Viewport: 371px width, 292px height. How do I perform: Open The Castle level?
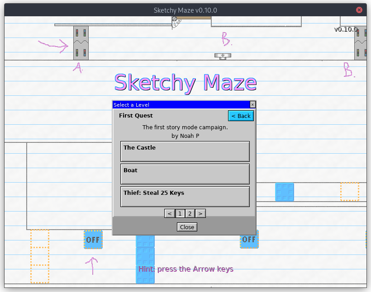(x=185, y=151)
